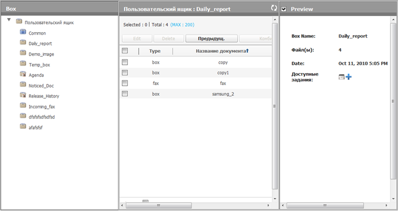The width and height of the screenshot is (398, 211).
Task: Click the Preview panel vertical scrollbar thumb
Action: coord(393,102)
